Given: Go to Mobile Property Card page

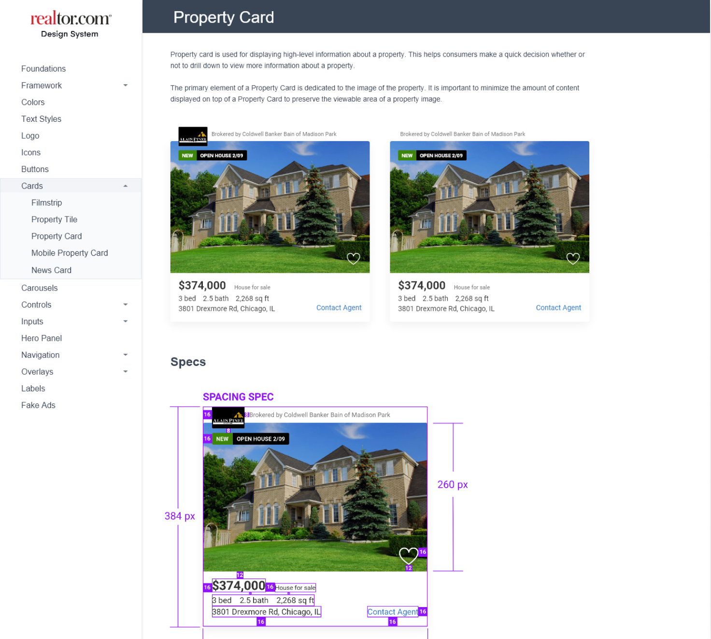Looking at the screenshot, I should click(x=70, y=253).
